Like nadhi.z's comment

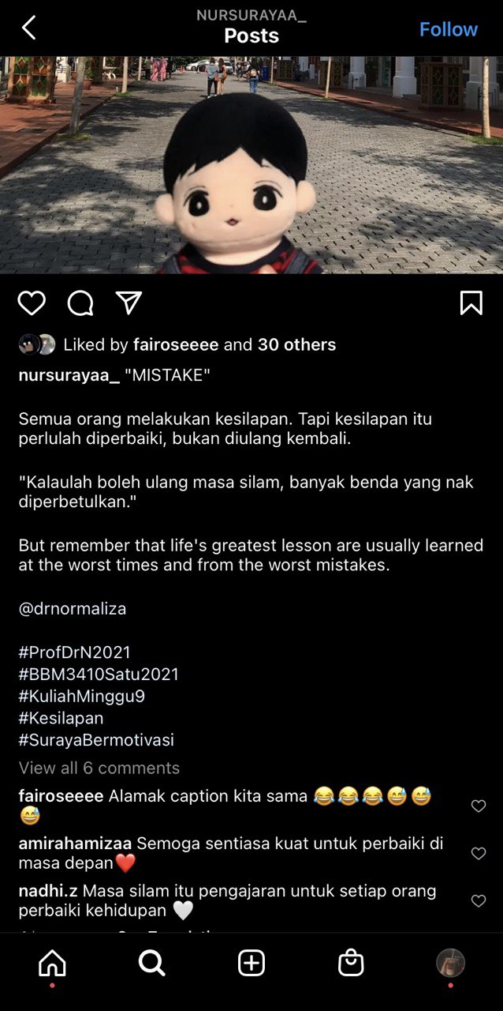pyautogui.click(x=478, y=900)
